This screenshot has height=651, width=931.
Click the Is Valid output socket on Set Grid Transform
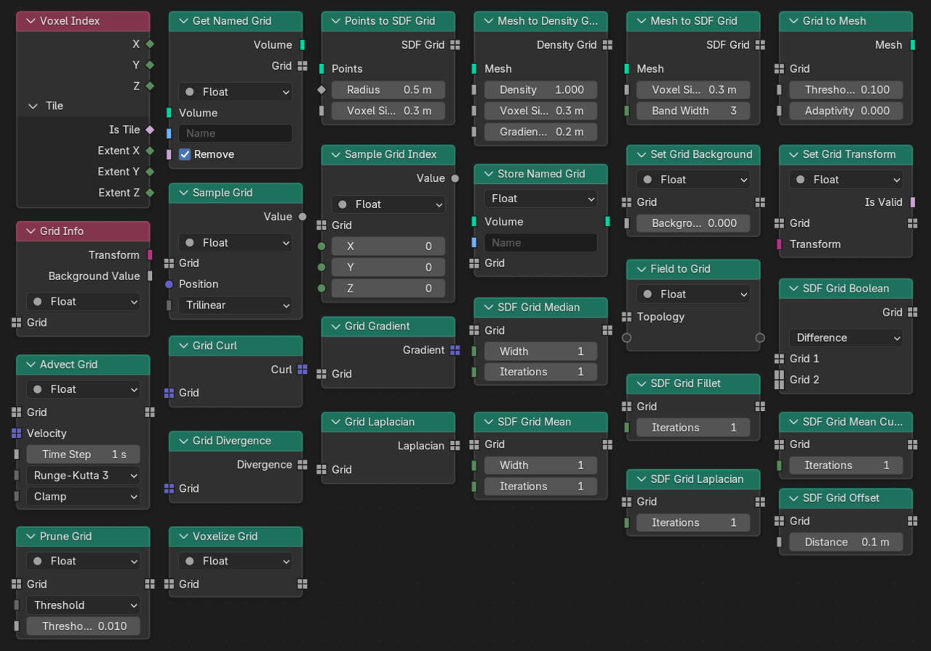pyautogui.click(x=913, y=202)
